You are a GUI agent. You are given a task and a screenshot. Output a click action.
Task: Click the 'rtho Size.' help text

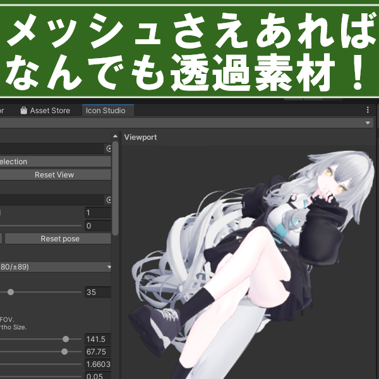(x=13, y=327)
